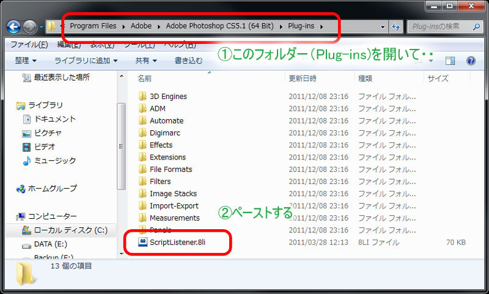Sort by 更新日時 column header
Screen dimensions: 489x294
[x=302, y=79]
